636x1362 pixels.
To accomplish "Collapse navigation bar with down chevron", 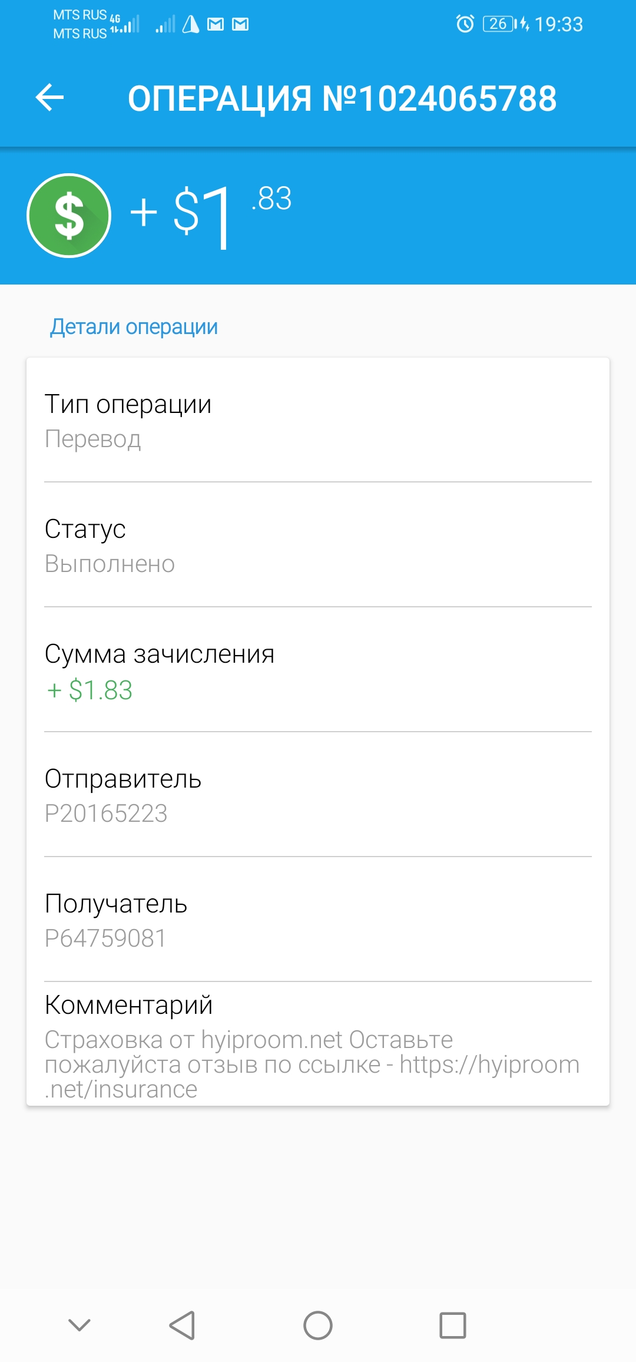I will tap(79, 1325).
